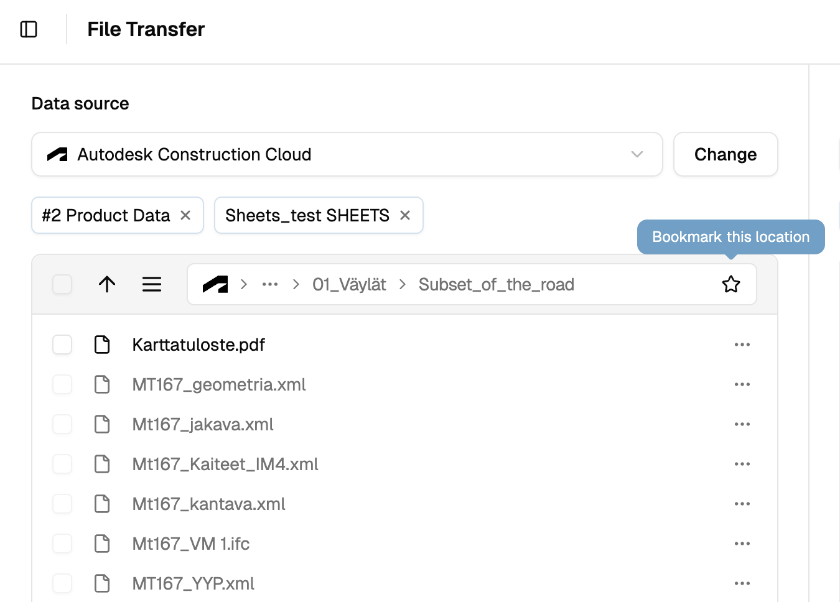Click the Change button
The width and height of the screenshot is (840, 602).
tap(725, 154)
